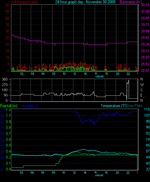Click the 02 hour tick on windspeed graph
Viewport: 150px width, 182px height.
point(22,74)
